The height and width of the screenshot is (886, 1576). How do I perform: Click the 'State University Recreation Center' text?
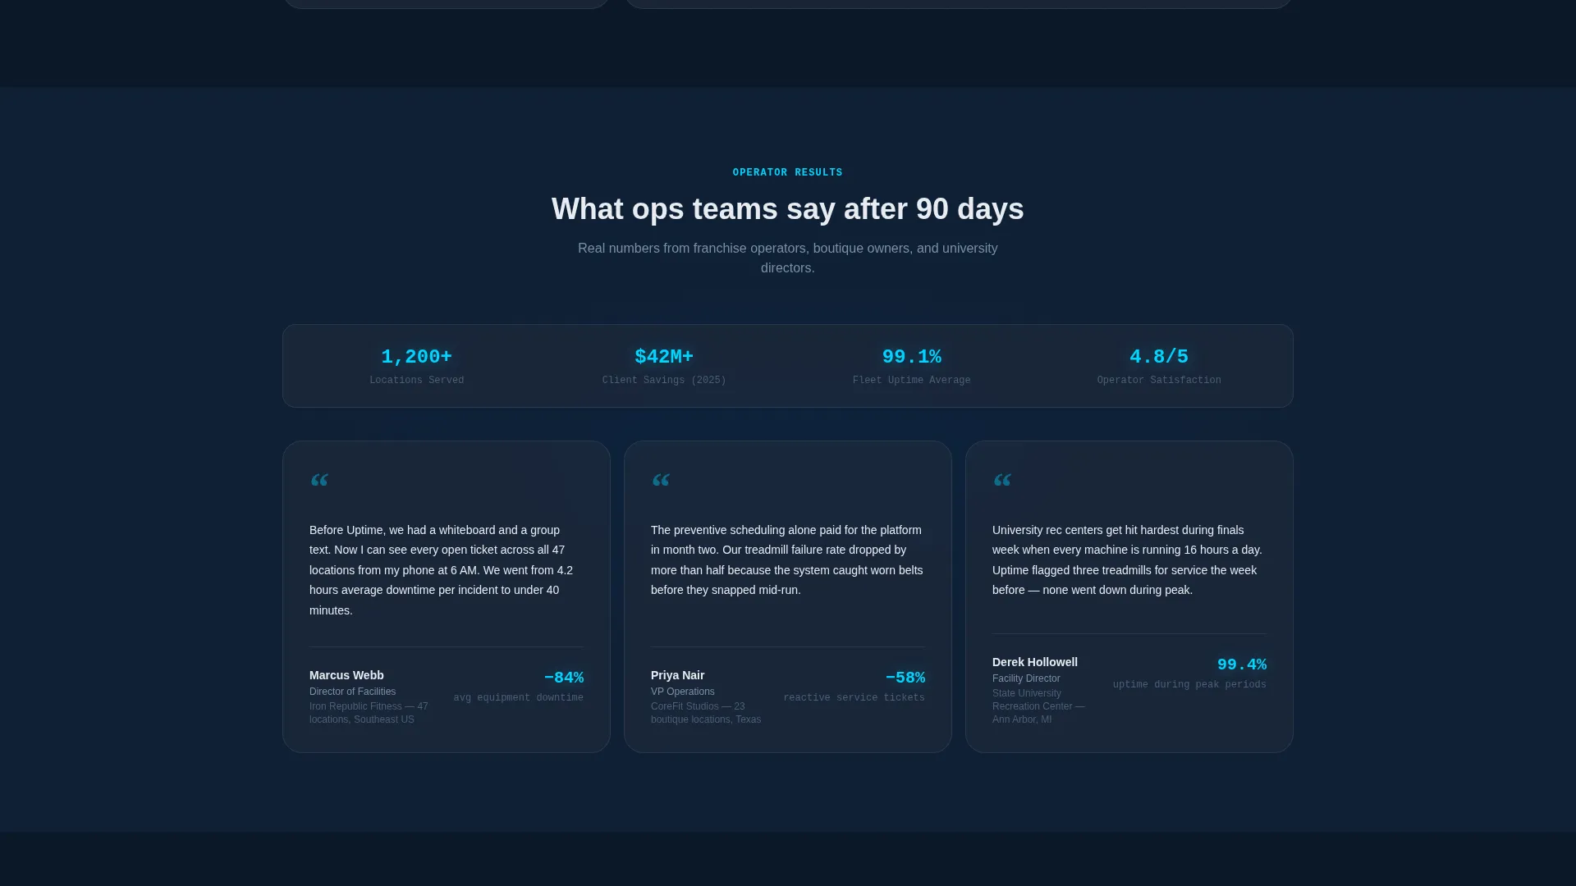coord(1038,706)
